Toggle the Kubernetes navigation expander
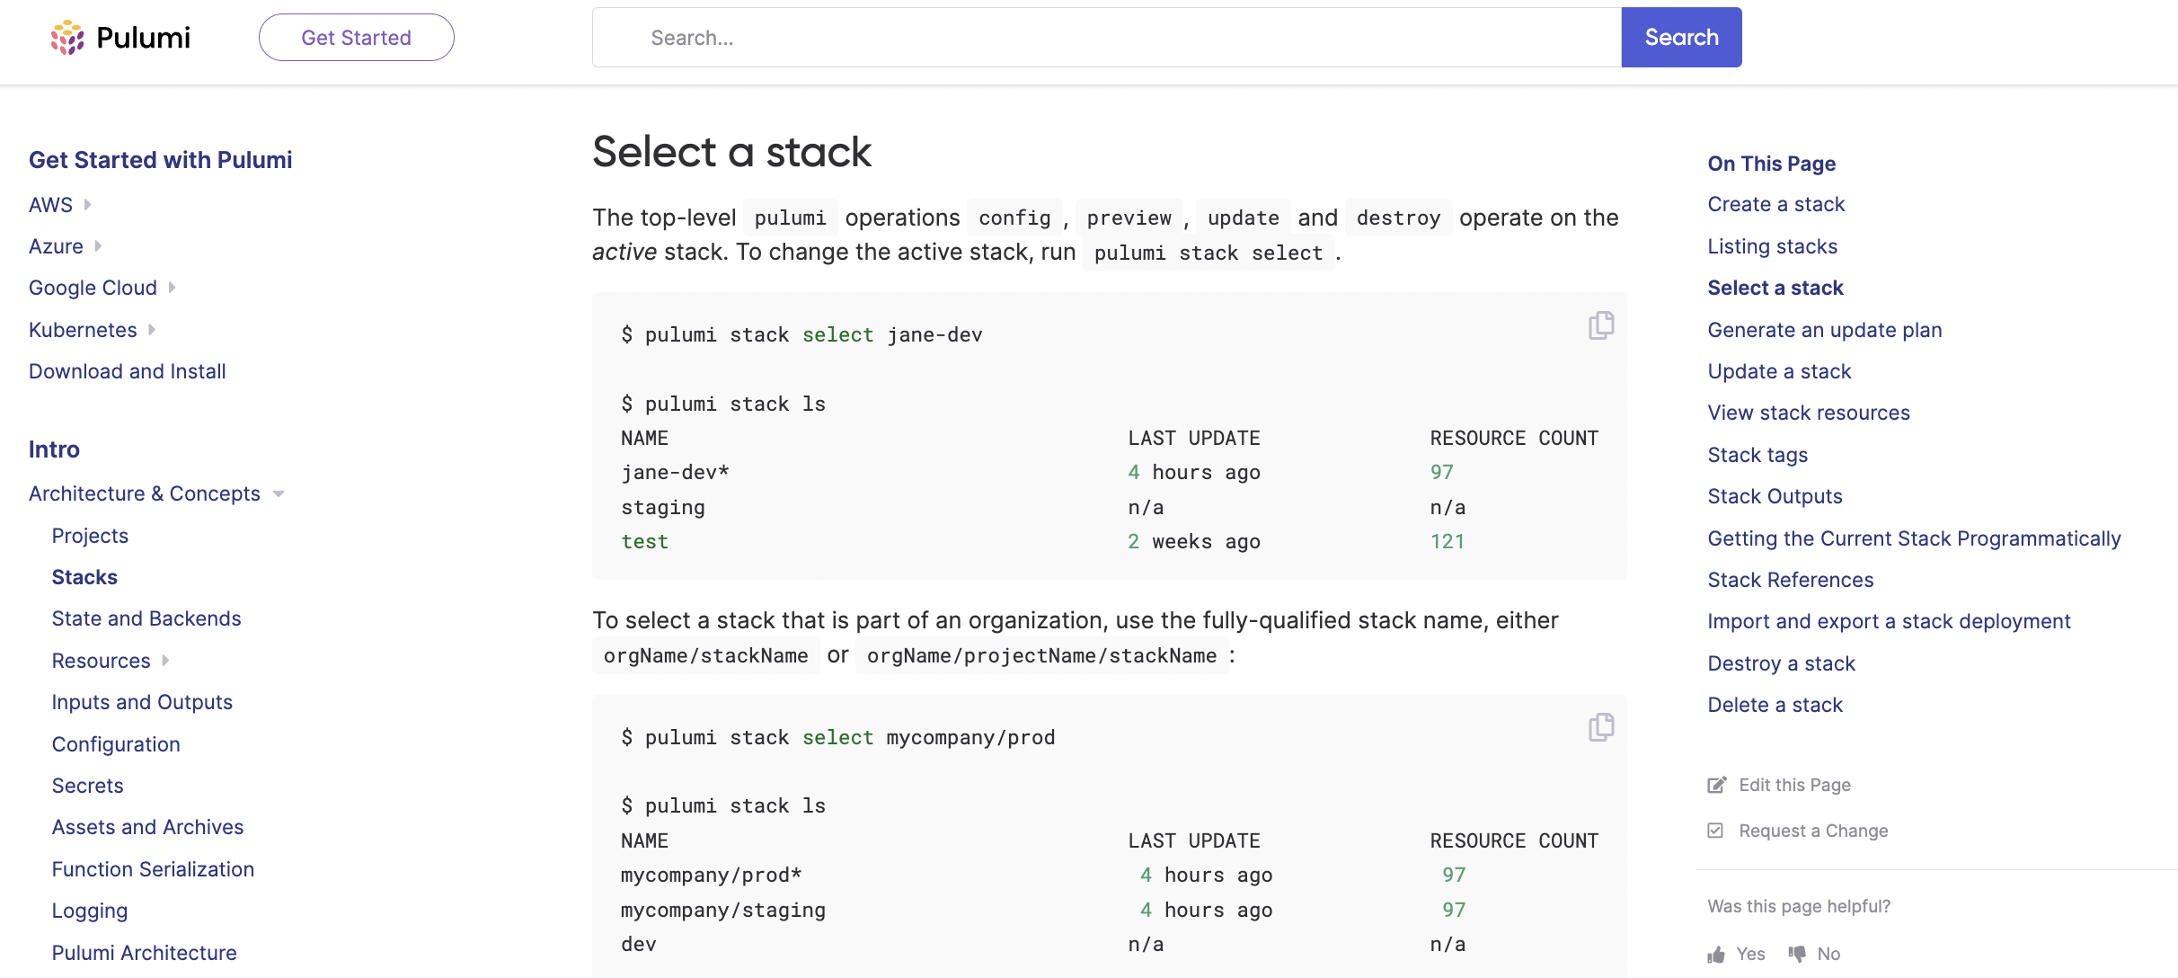2178x978 pixels. (x=153, y=329)
